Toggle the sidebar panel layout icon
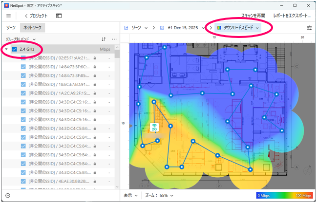The width and height of the screenshot is (317, 203). pyautogui.click(x=59, y=16)
